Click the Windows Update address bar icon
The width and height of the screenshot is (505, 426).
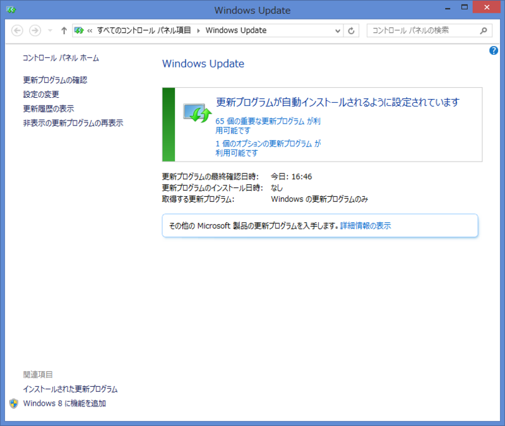(x=79, y=30)
